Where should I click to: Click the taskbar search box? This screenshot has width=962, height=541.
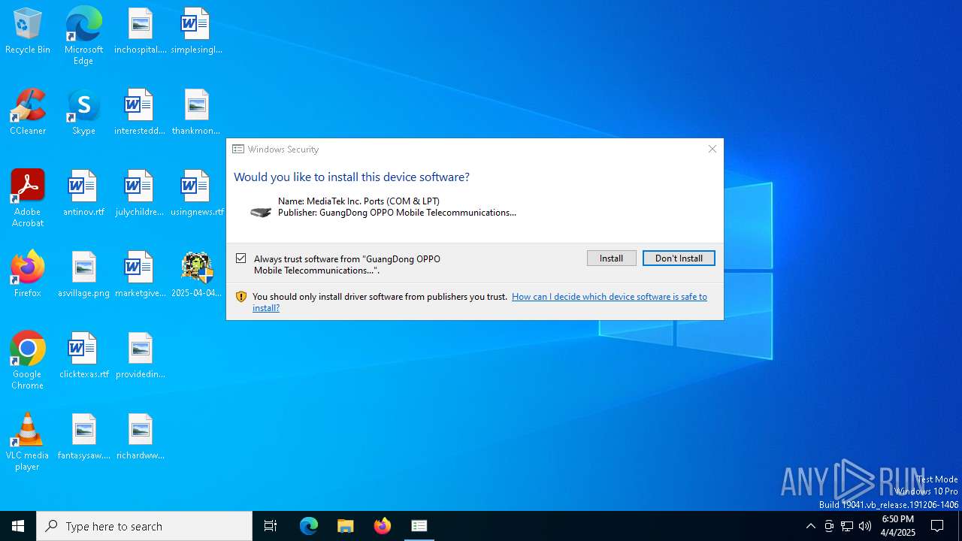point(144,526)
